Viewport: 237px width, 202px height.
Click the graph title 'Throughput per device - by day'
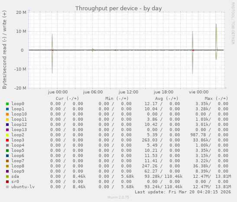point(119,9)
